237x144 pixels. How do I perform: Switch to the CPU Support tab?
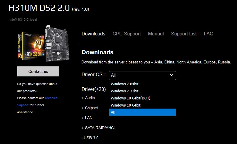click(x=126, y=34)
